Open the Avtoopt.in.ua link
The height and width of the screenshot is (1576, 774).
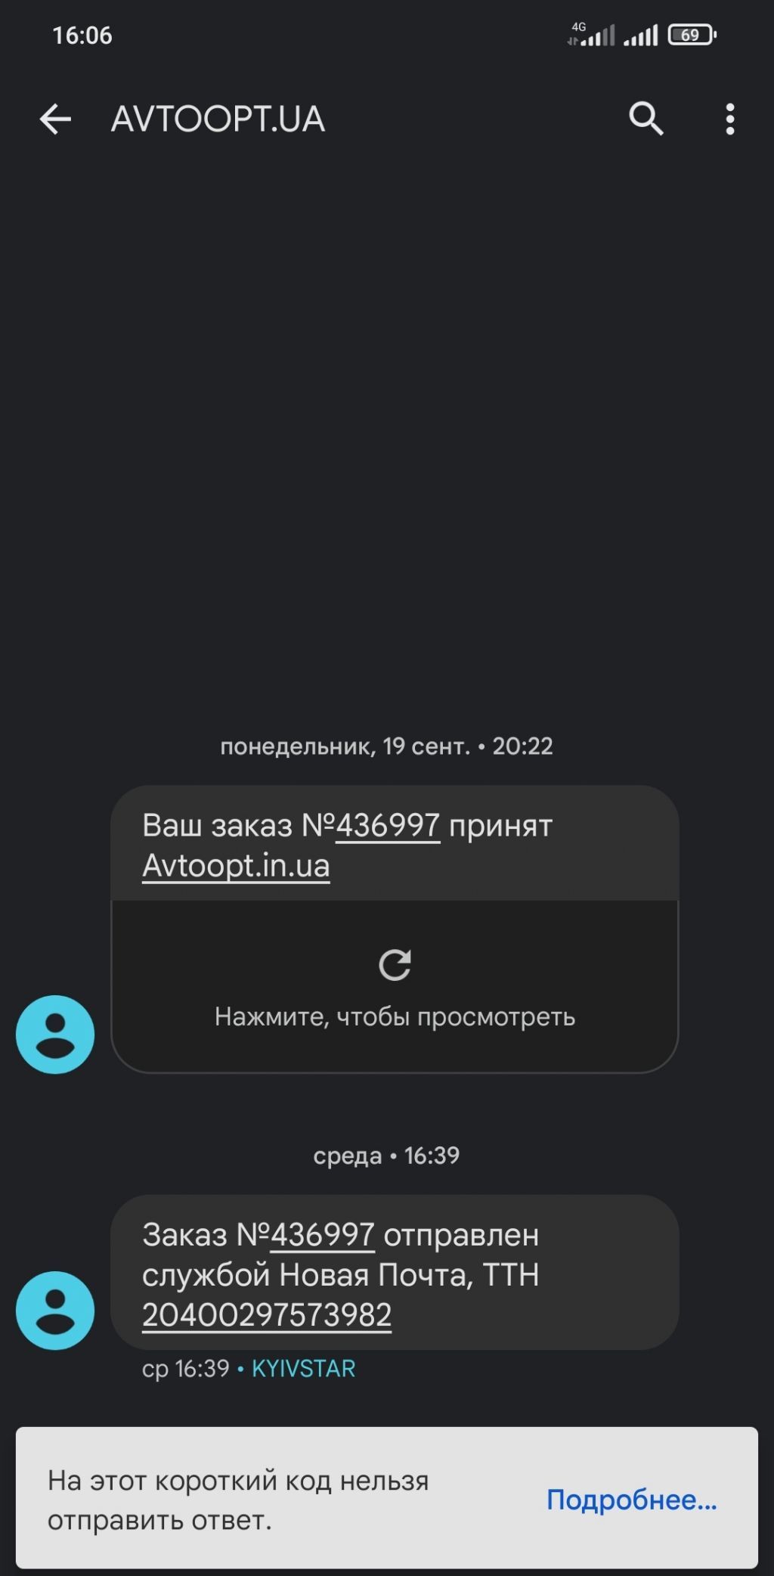(x=236, y=865)
